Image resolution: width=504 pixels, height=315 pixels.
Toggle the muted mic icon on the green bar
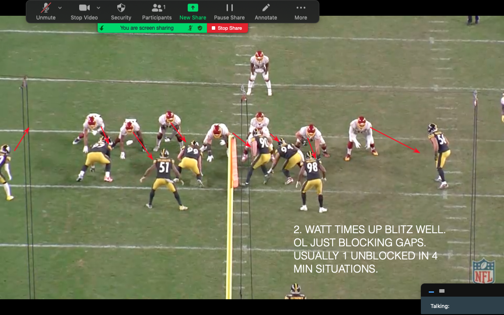click(x=191, y=28)
